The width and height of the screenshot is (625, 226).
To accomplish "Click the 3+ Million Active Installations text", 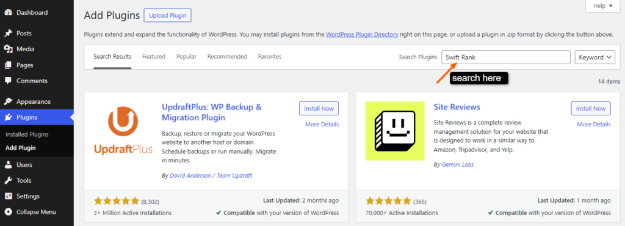I will (132, 213).
